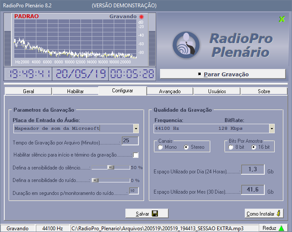Viewport: 292px width, 232px height.
Task: Click the 44100 Hz status bar entry
Action: tap(52, 228)
